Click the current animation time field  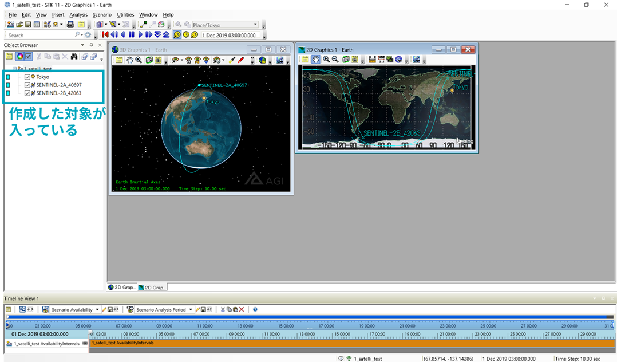[x=230, y=35]
